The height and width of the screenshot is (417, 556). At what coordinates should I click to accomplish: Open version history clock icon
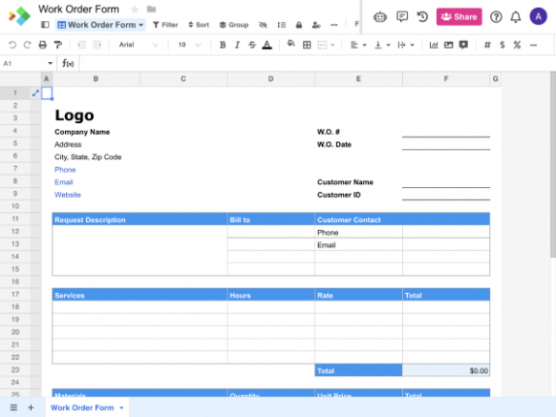[422, 16]
